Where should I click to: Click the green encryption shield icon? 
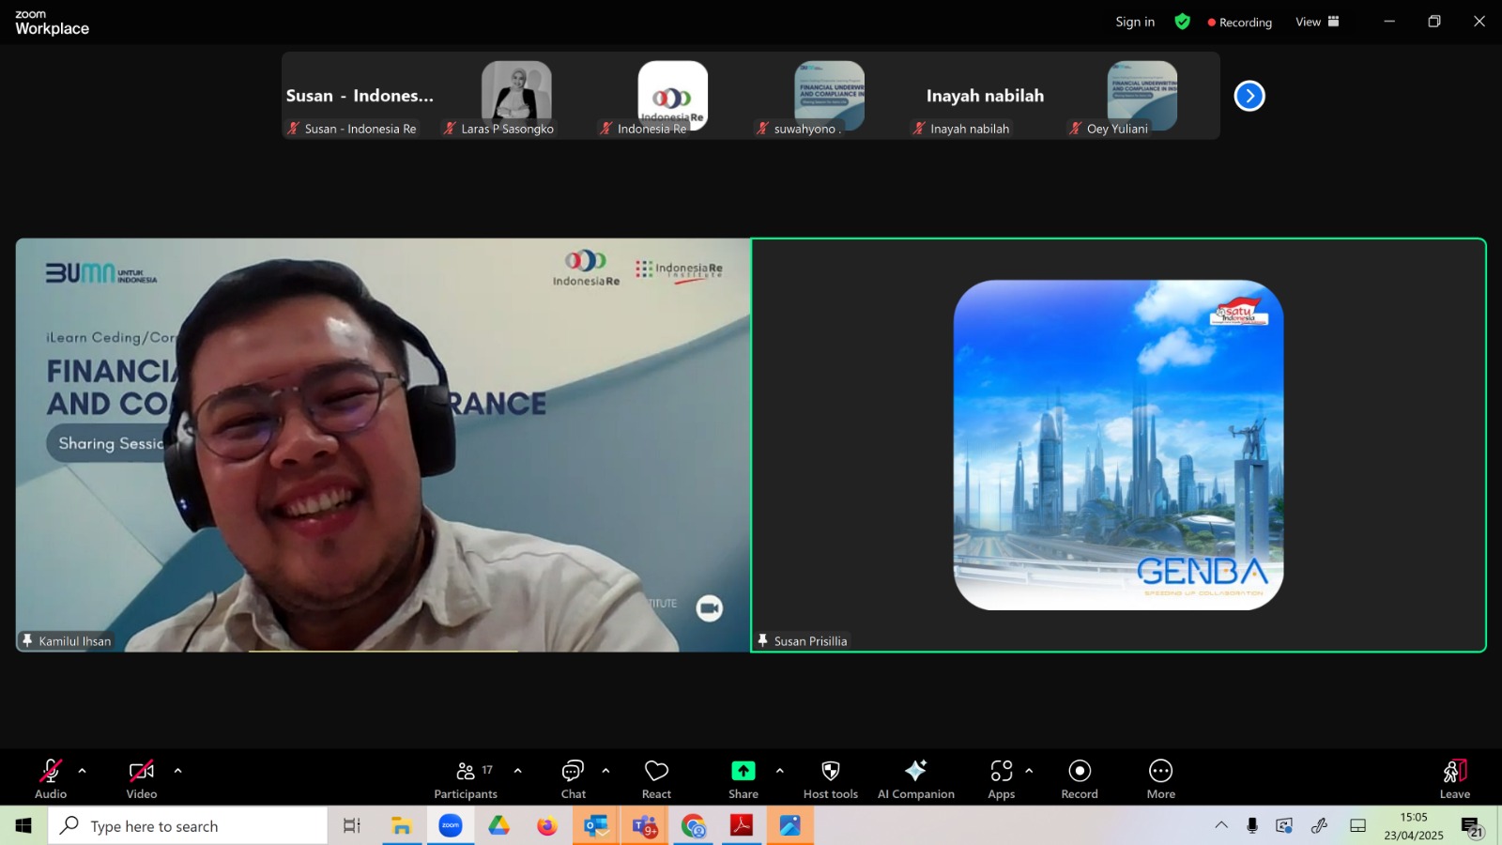tap(1182, 22)
